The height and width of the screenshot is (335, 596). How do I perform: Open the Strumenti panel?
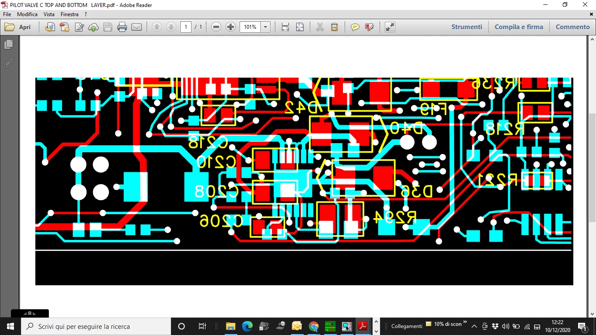click(x=467, y=27)
